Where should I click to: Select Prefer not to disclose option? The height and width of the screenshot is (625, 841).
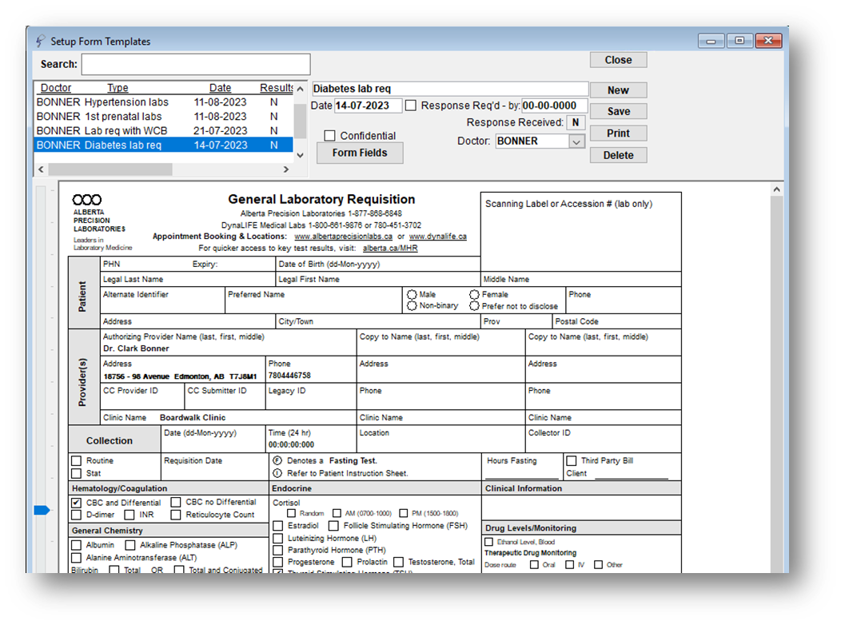[474, 306]
